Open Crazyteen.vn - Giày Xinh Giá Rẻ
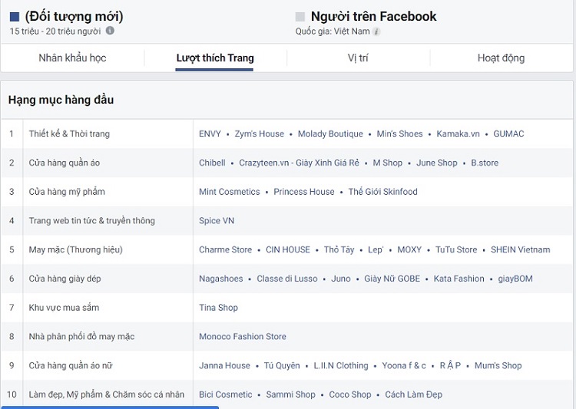The image size is (576, 409). click(299, 163)
